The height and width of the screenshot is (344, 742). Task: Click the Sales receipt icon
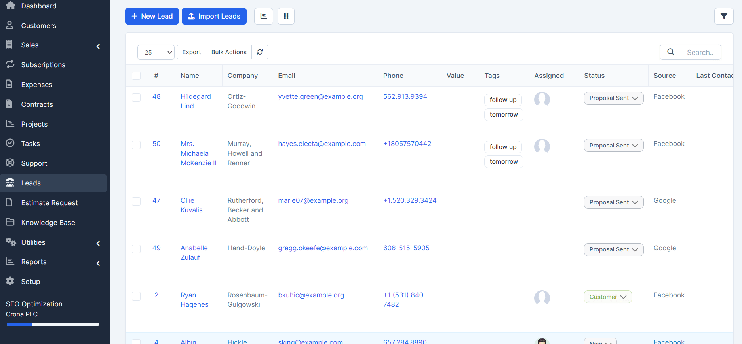10,45
